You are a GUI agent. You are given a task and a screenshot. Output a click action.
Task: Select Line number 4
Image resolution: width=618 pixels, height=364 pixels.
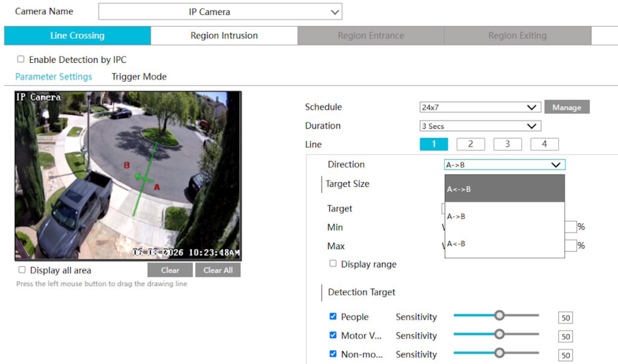click(544, 144)
